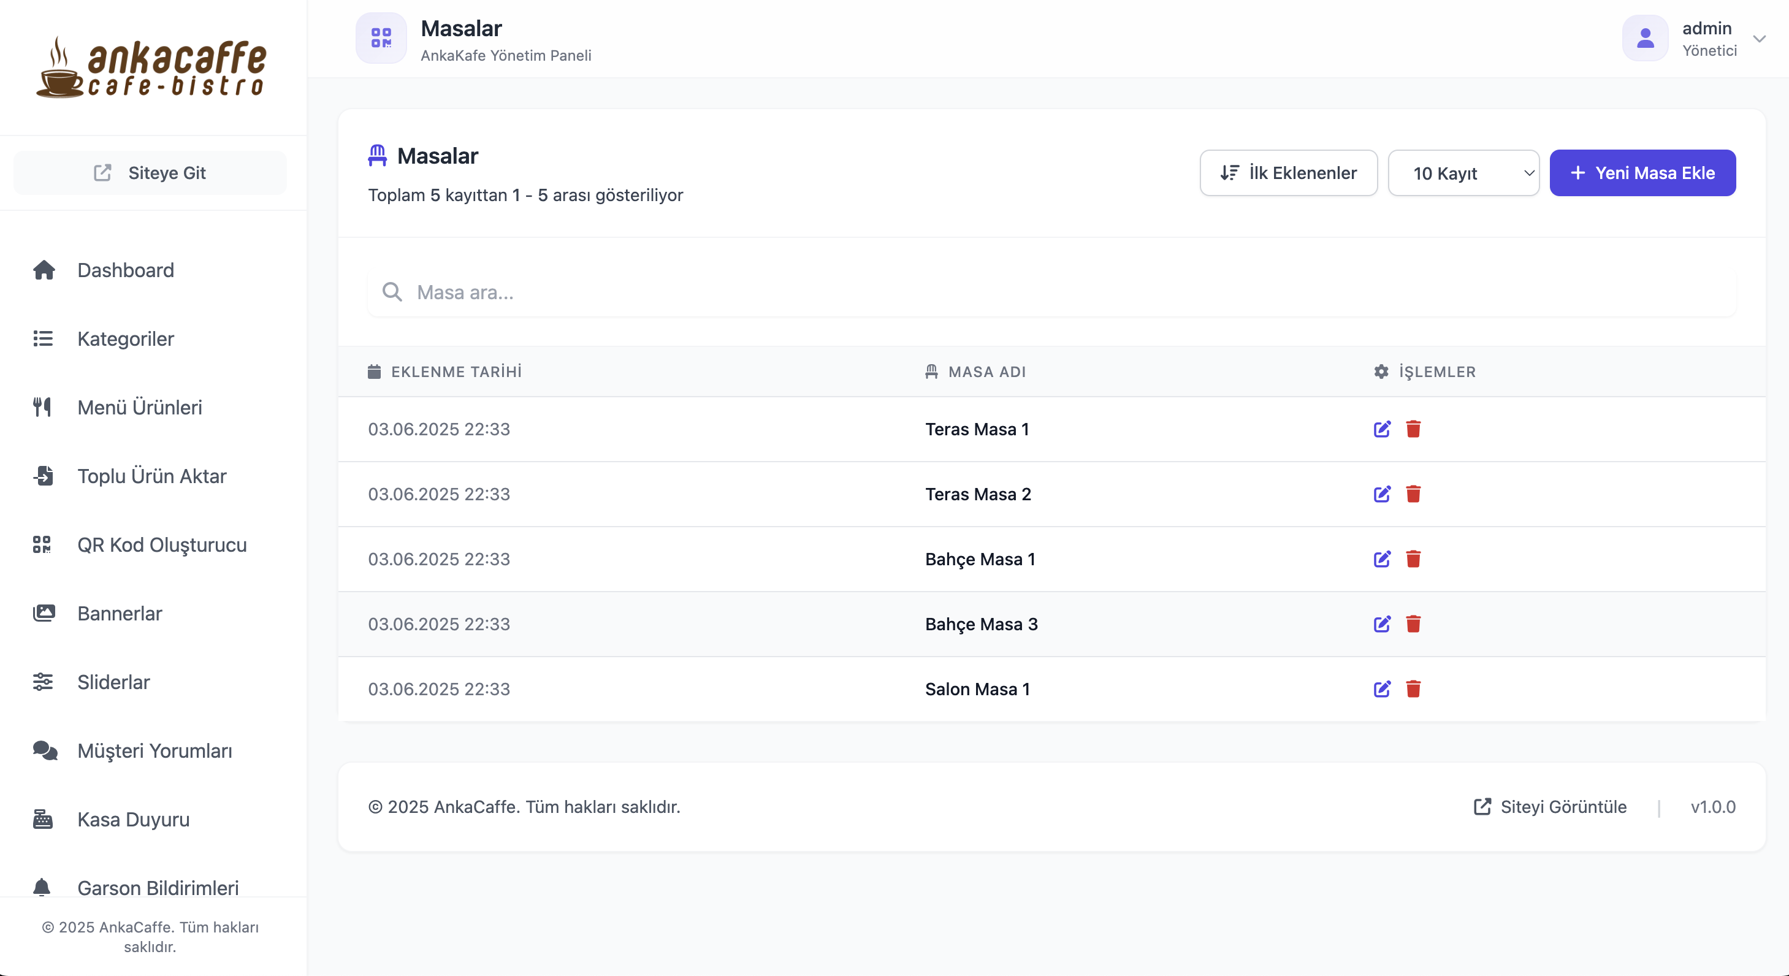Delete the Teras Masa 1 row
Viewport: 1789px width, 976px height.
[x=1413, y=429]
